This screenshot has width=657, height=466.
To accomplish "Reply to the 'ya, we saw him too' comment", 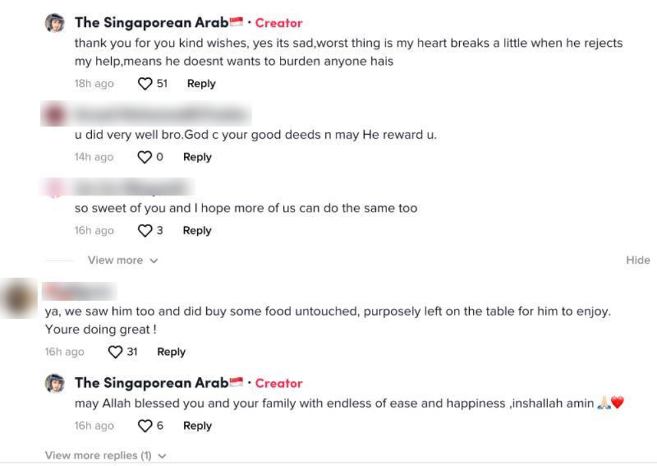I will point(171,352).
